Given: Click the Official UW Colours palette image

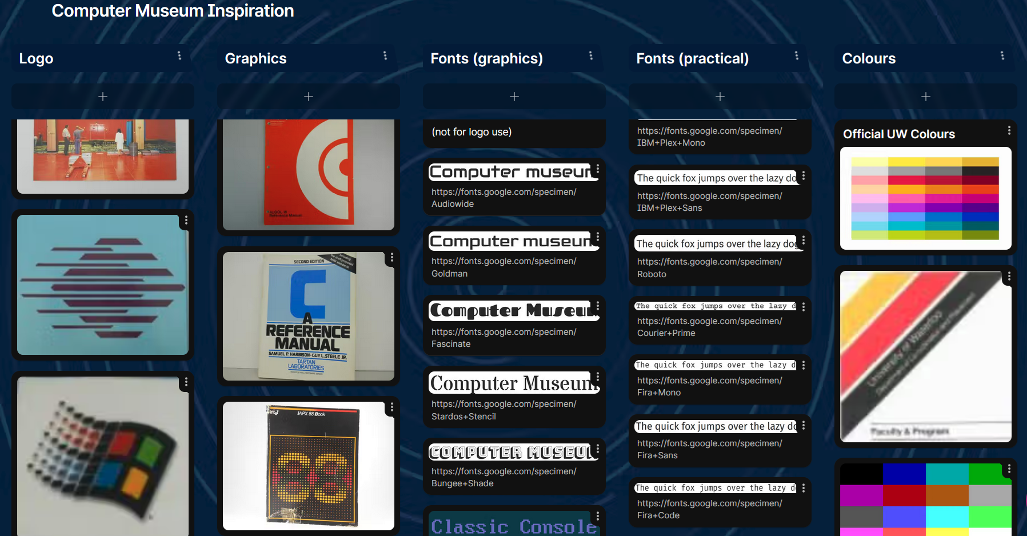Looking at the screenshot, I should [925, 198].
